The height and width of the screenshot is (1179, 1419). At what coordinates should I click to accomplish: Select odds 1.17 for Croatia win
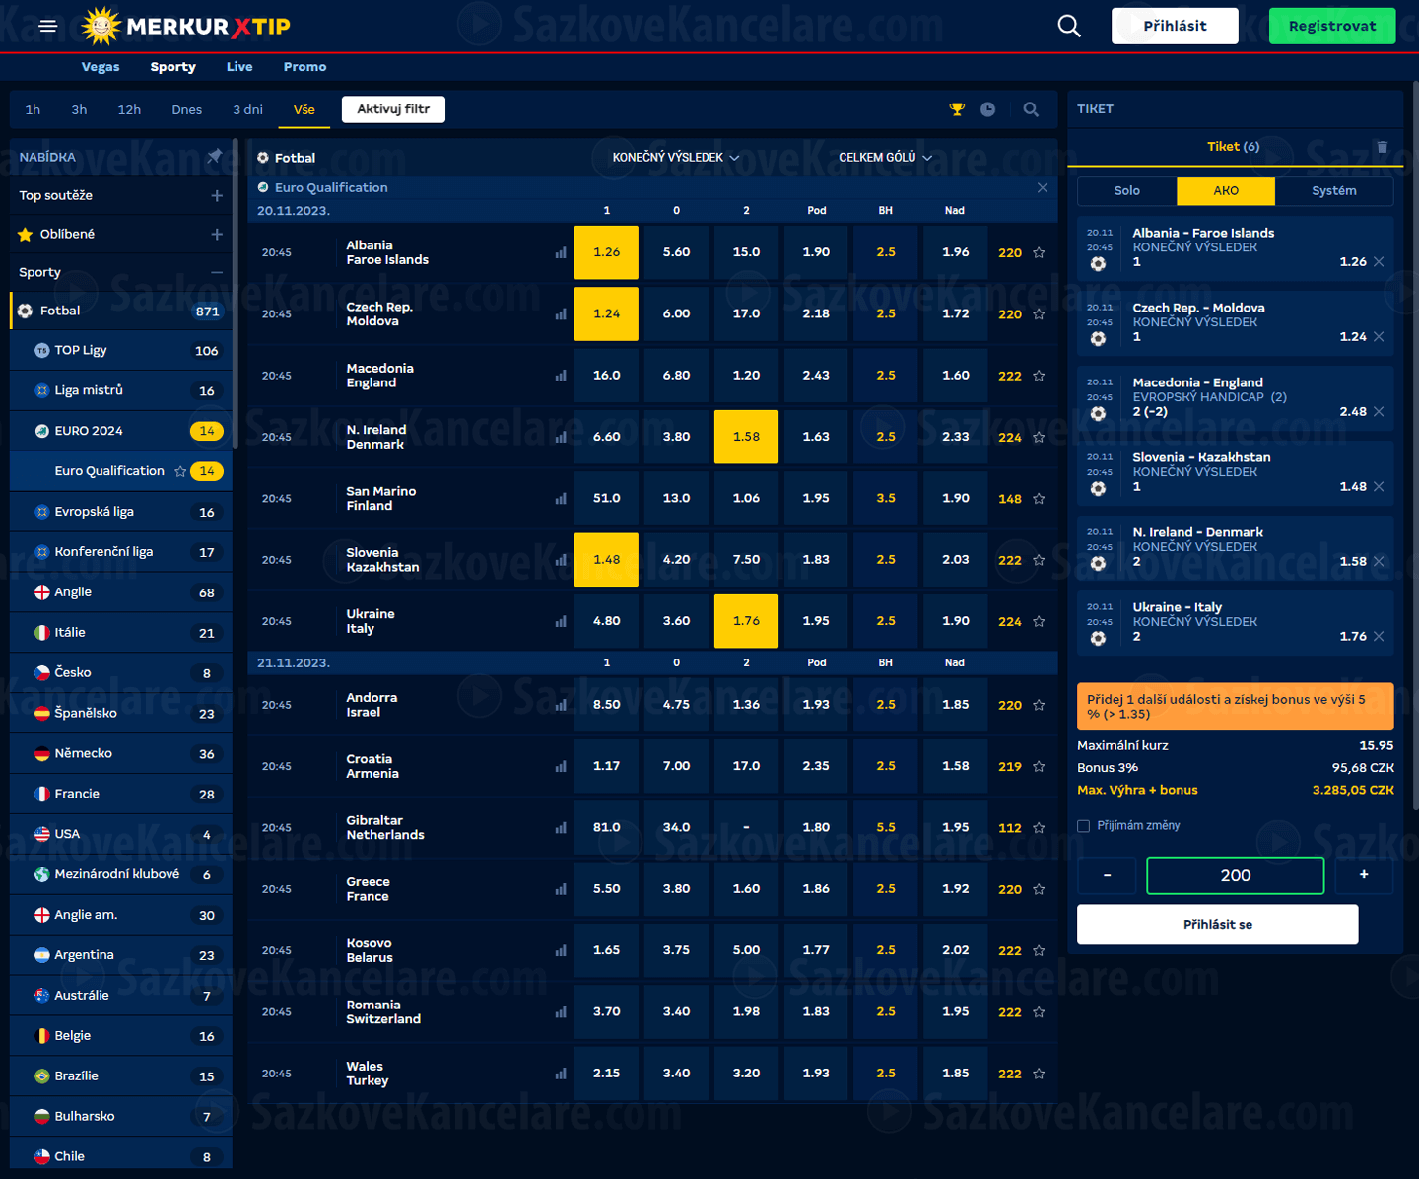point(606,766)
